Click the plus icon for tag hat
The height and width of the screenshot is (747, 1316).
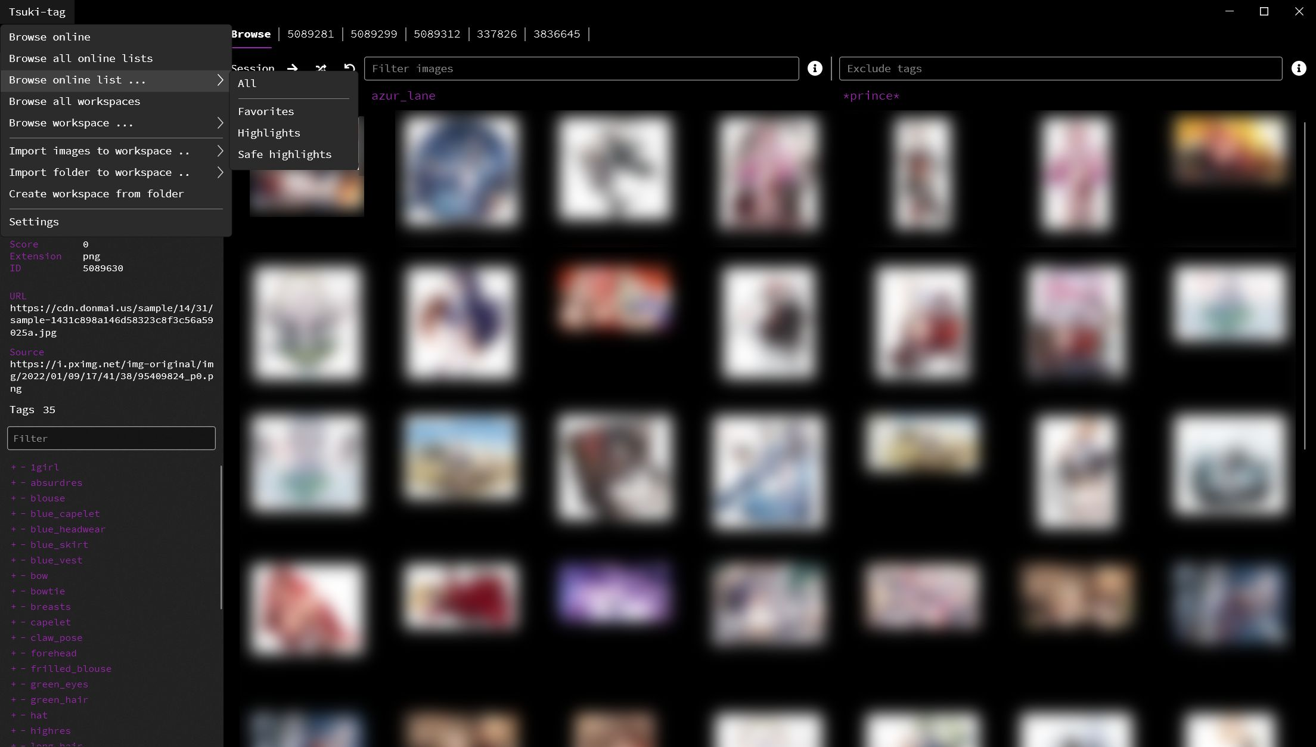(x=13, y=715)
